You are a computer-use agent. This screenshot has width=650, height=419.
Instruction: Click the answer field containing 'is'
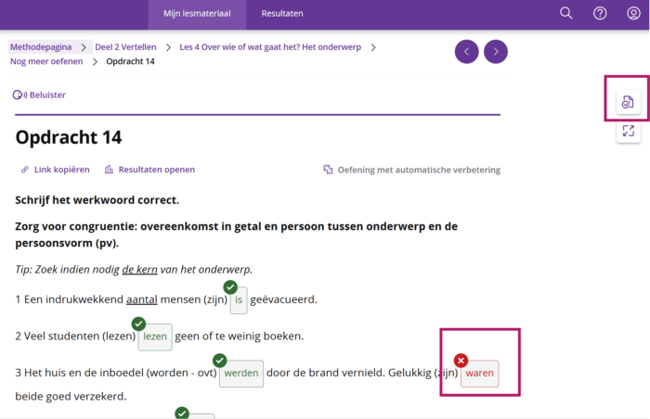click(239, 300)
